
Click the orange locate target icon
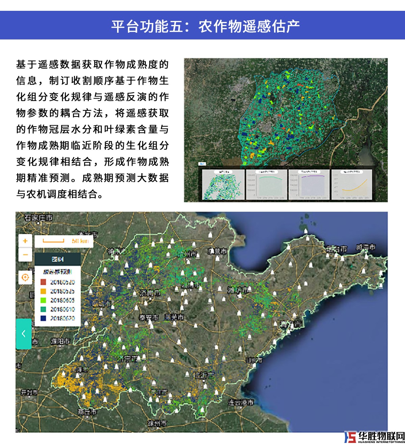(25, 278)
